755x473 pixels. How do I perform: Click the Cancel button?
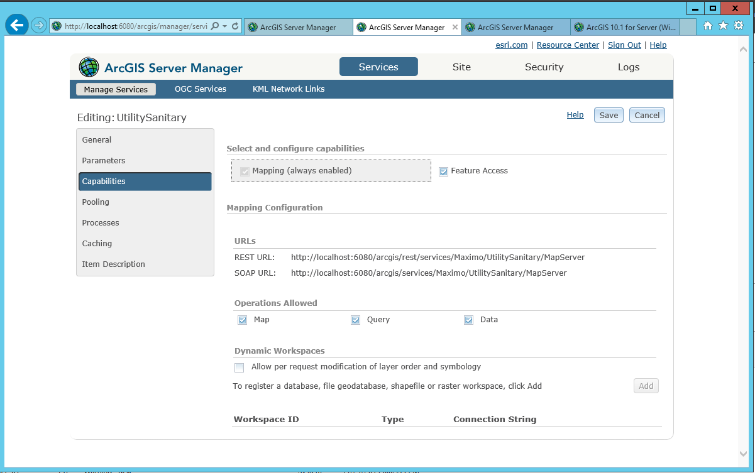coord(647,115)
